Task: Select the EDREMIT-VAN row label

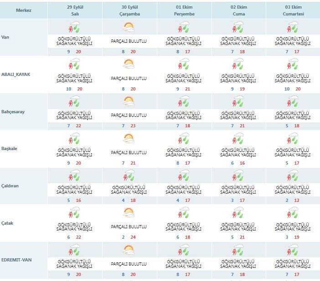Action: point(16,260)
